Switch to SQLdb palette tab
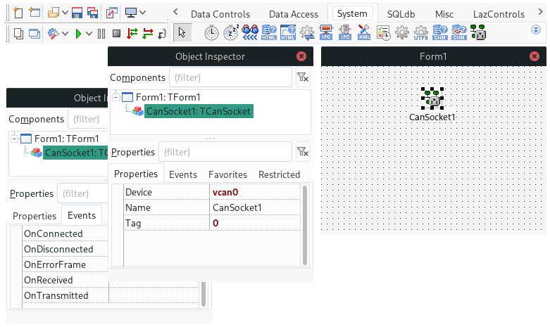Screen dimensions: 550x327 pos(401,14)
